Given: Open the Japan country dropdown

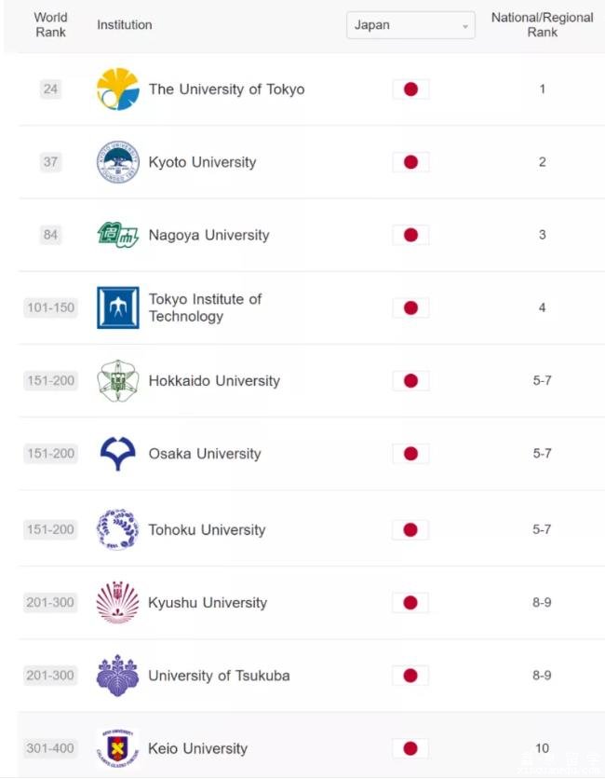Looking at the screenshot, I should coord(410,25).
